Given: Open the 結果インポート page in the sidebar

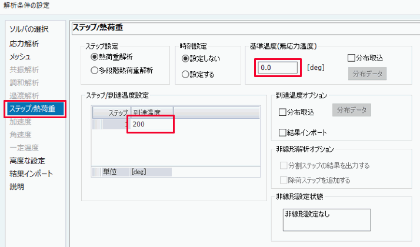Looking at the screenshot, I should 31,173.
